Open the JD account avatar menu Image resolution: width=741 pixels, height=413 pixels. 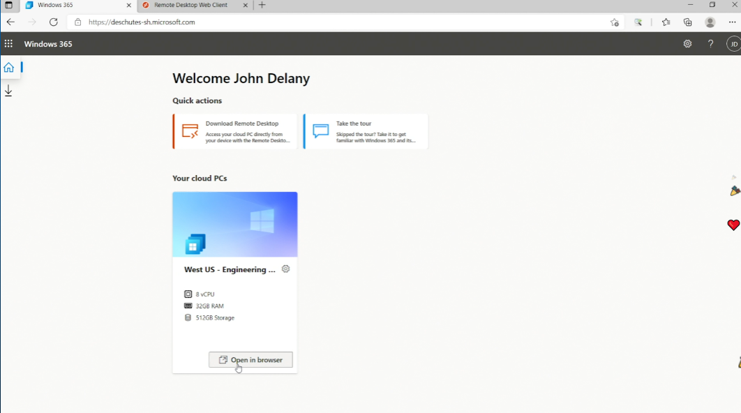tap(734, 44)
